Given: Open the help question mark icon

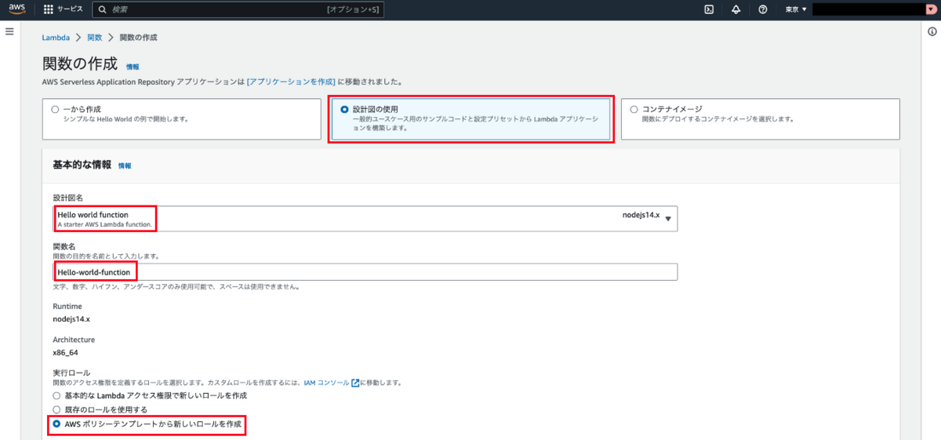Looking at the screenshot, I should tap(762, 9).
